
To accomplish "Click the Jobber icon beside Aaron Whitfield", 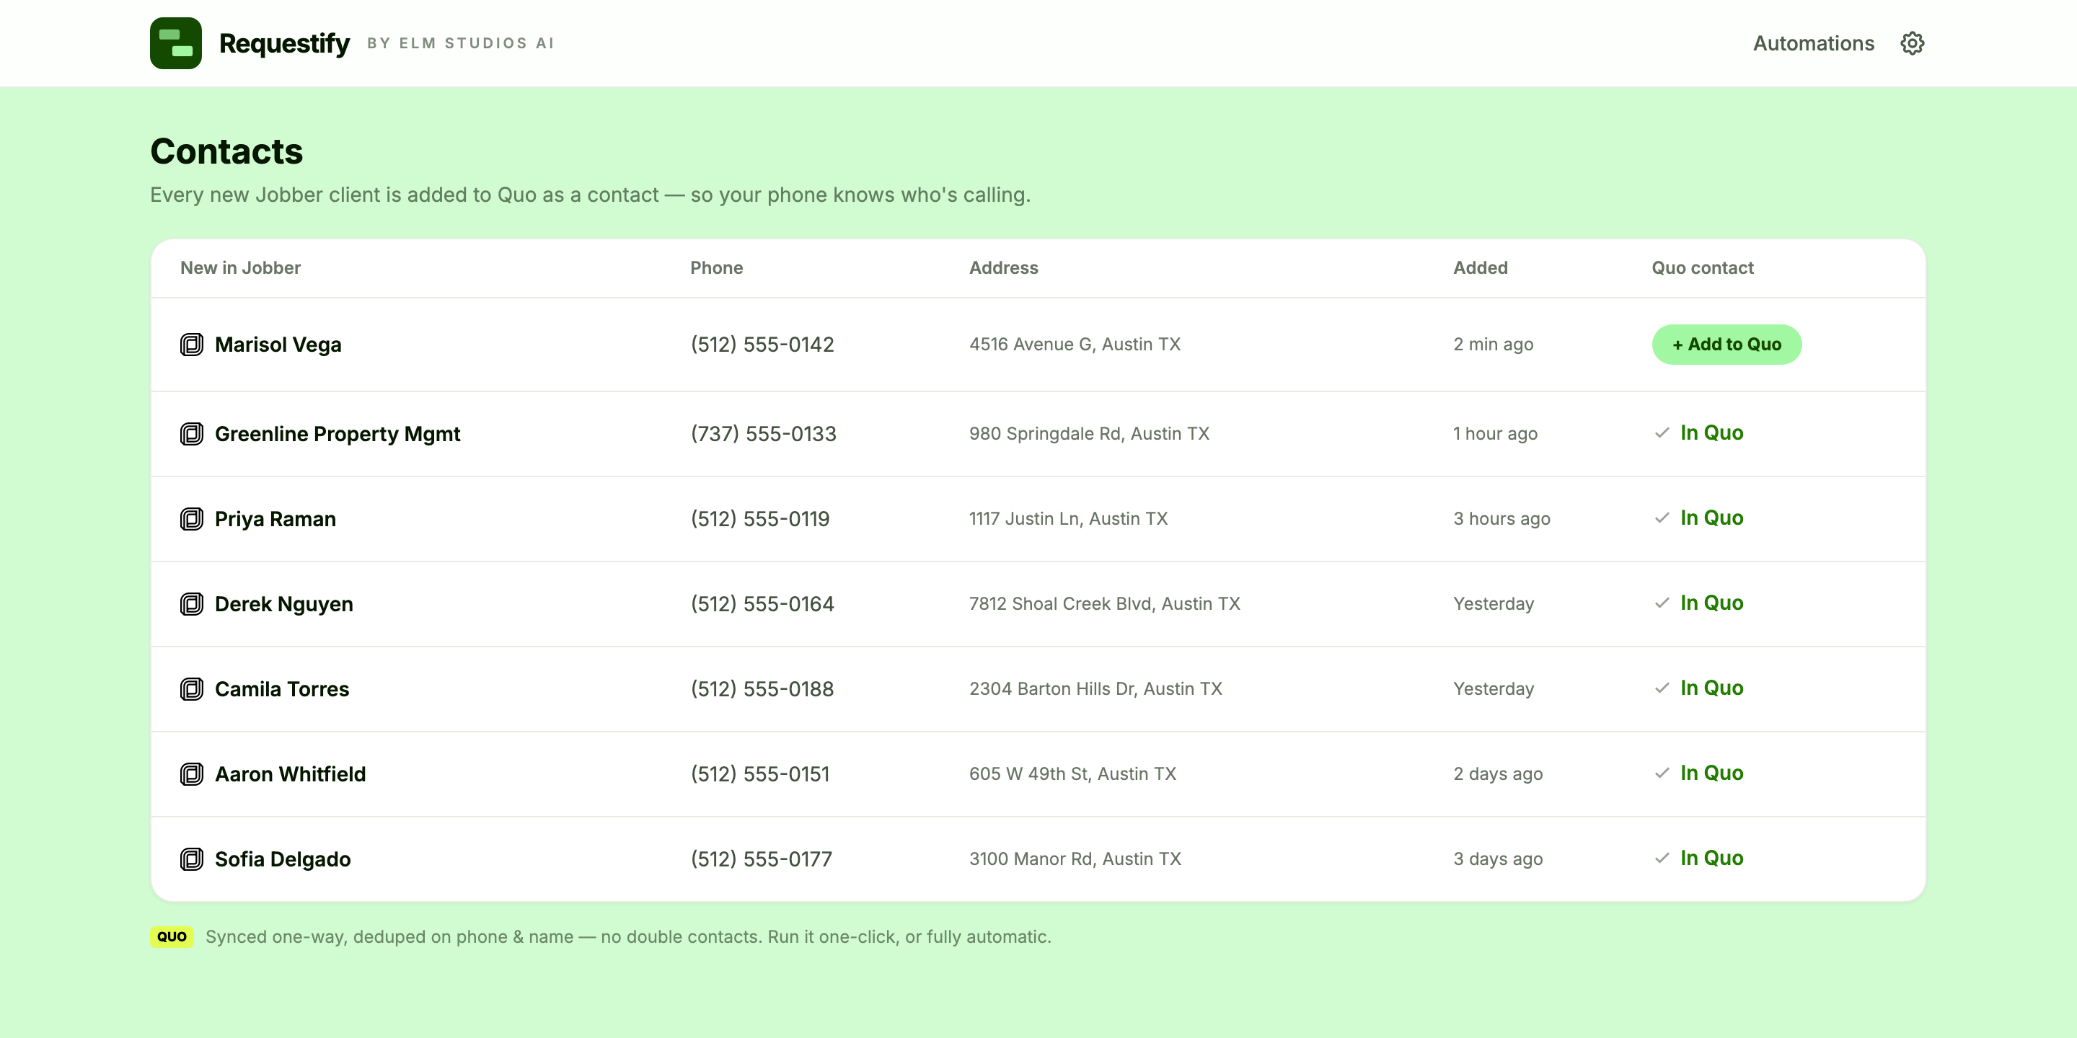I will coord(192,773).
